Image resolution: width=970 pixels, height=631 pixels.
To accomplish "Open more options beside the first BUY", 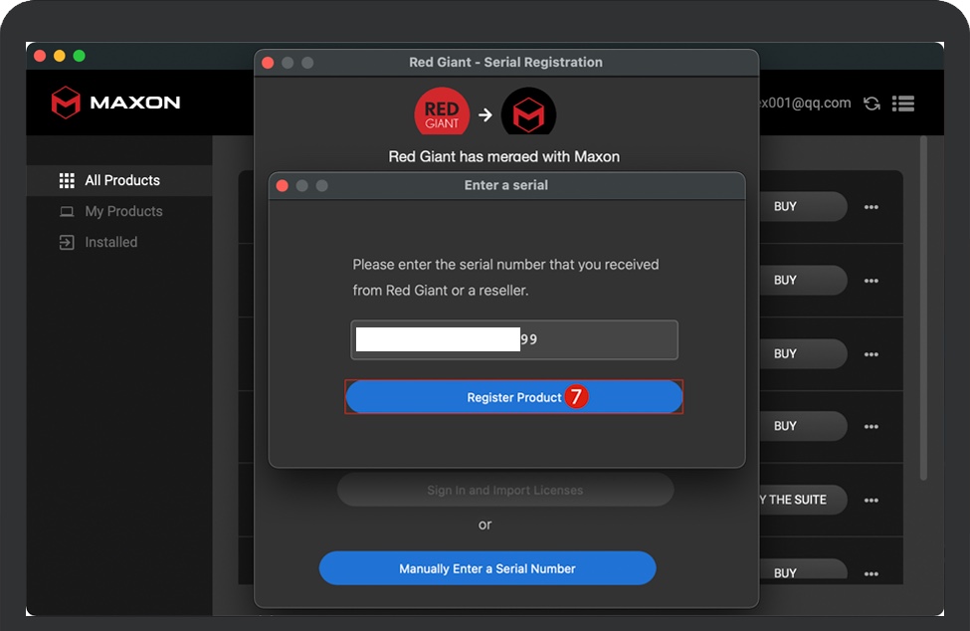I will point(872,207).
